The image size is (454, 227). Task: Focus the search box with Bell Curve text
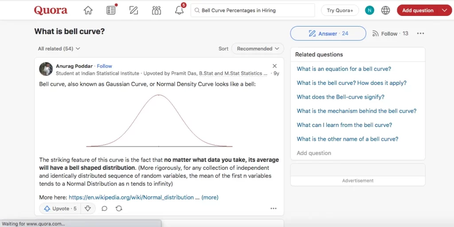coord(253,10)
